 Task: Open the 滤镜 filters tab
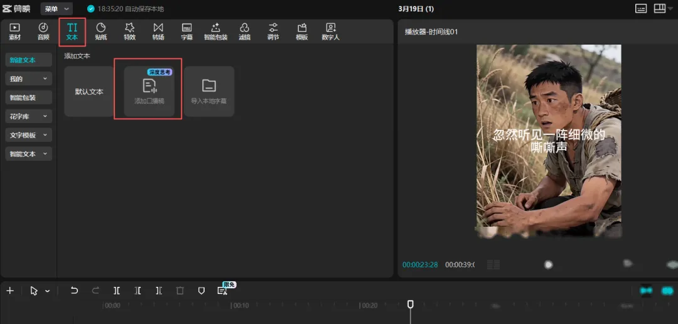tap(244, 32)
